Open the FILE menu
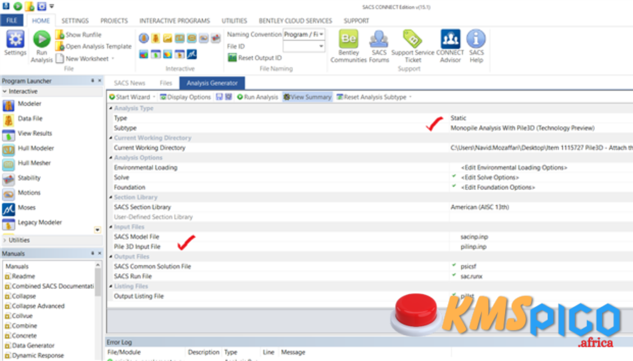This screenshot has height=361, width=633. click(x=12, y=21)
